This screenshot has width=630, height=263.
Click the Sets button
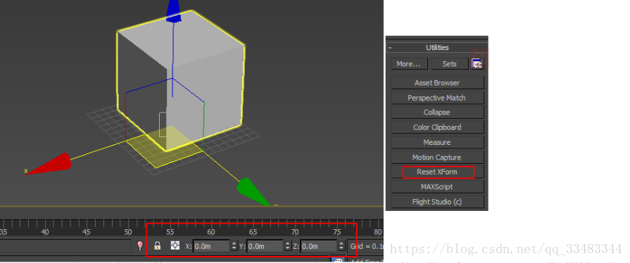click(450, 64)
